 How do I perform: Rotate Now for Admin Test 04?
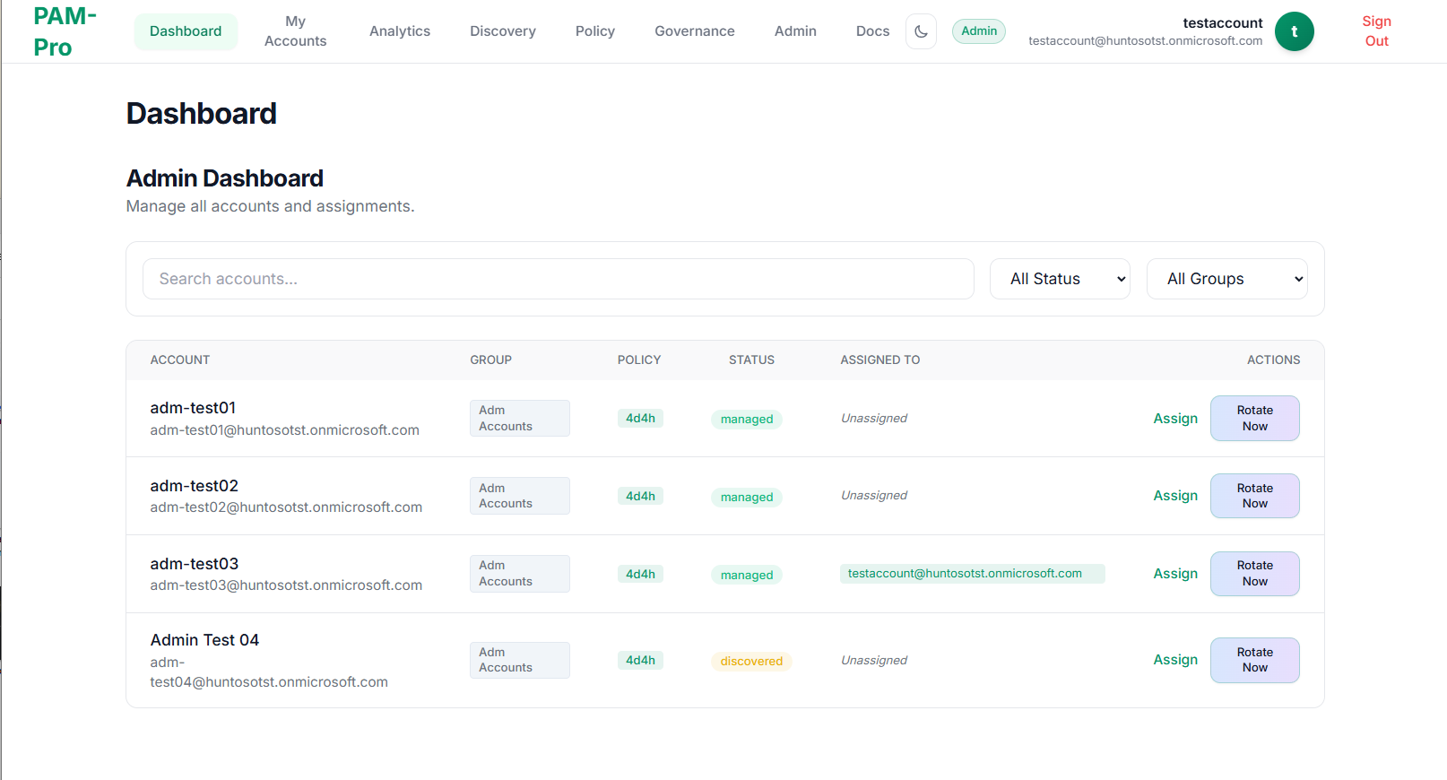(1255, 660)
